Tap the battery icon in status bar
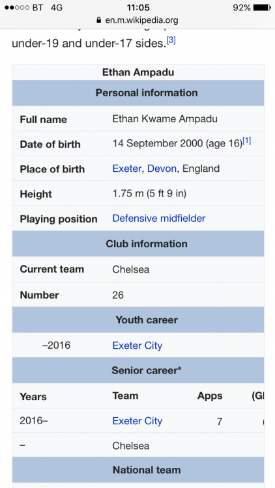The width and height of the screenshot is (275, 488). [x=261, y=8]
